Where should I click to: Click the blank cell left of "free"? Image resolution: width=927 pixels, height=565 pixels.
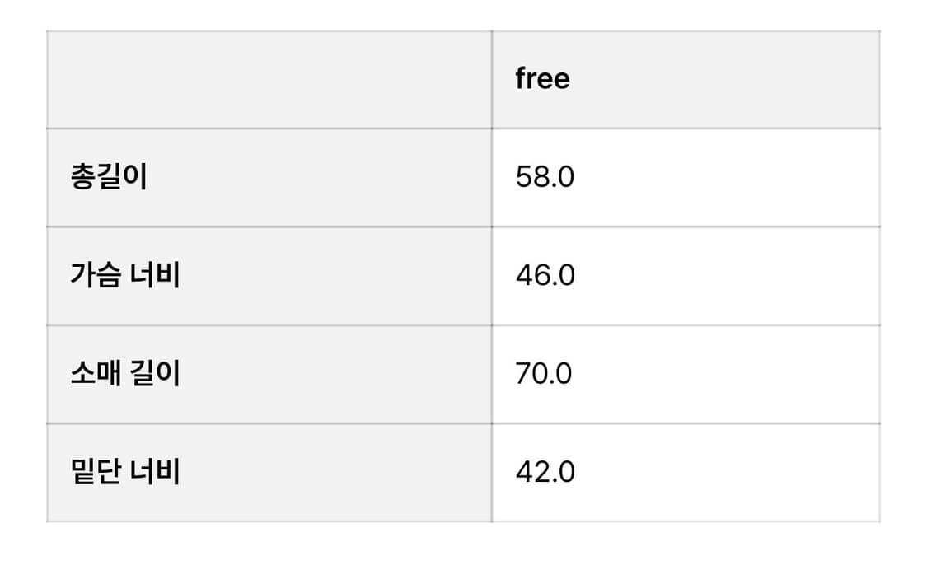269,79
